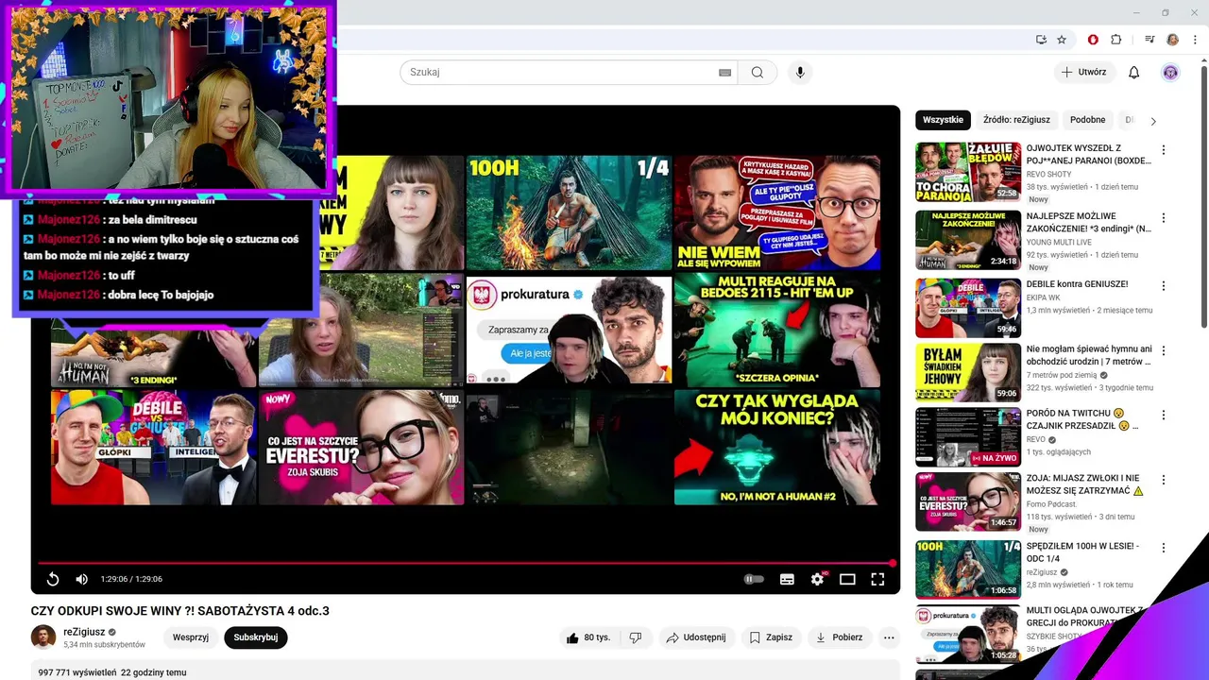
Task: Click the install/cast page icon in address bar
Action: point(1041,40)
